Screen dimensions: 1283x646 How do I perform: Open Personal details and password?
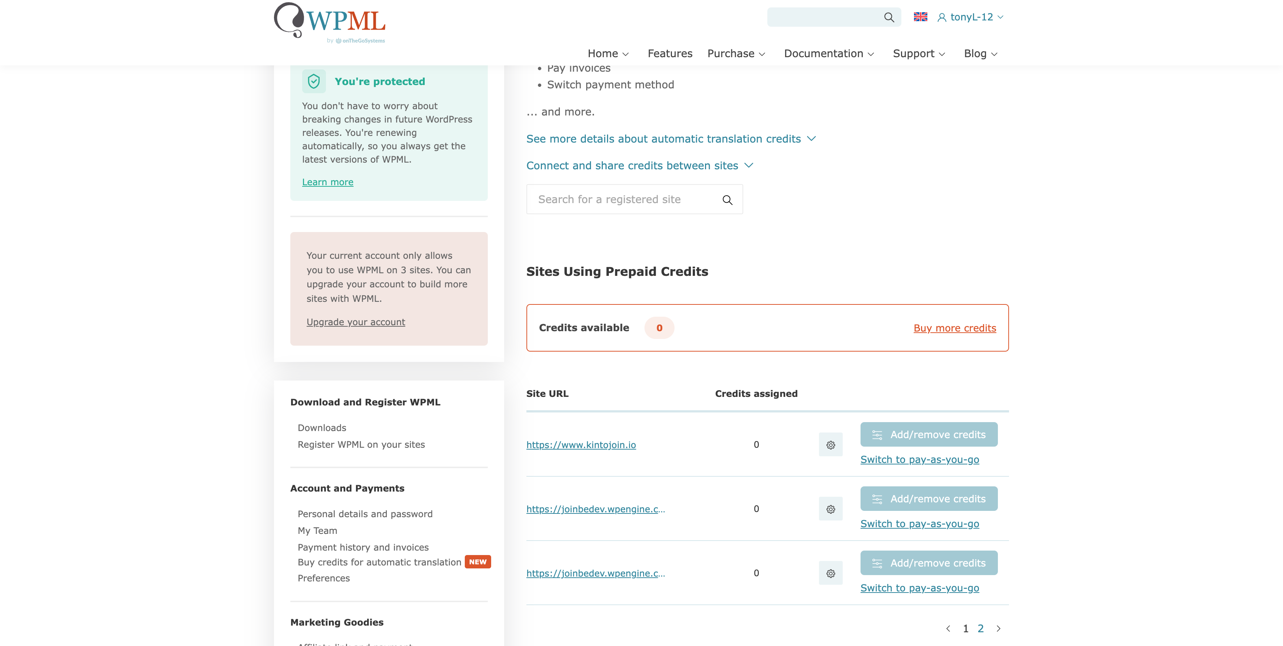pyautogui.click(x=365, y=514)
